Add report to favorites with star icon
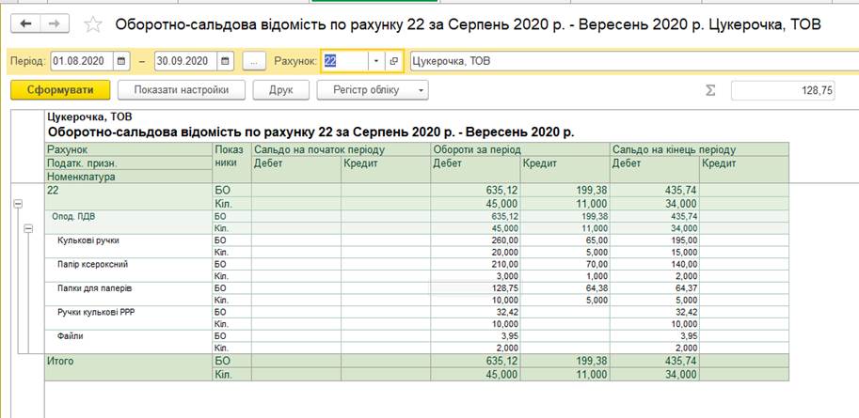Viewport: 859px width, 418px height. tap(92, 24)
